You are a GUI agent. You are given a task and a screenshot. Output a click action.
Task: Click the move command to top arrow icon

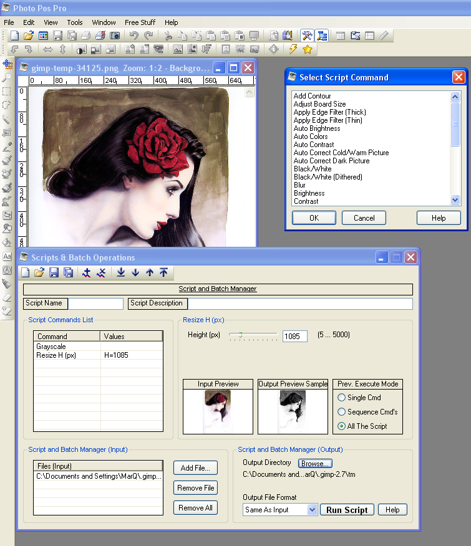point(163,272)
